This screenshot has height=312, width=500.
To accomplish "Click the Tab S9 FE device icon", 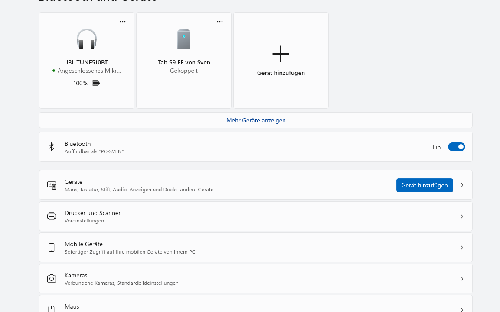I will coord(184,39).
